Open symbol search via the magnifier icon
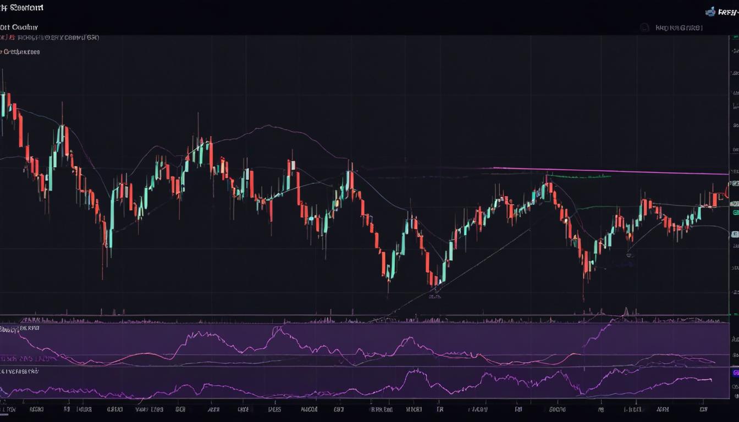 coord(644,26)
